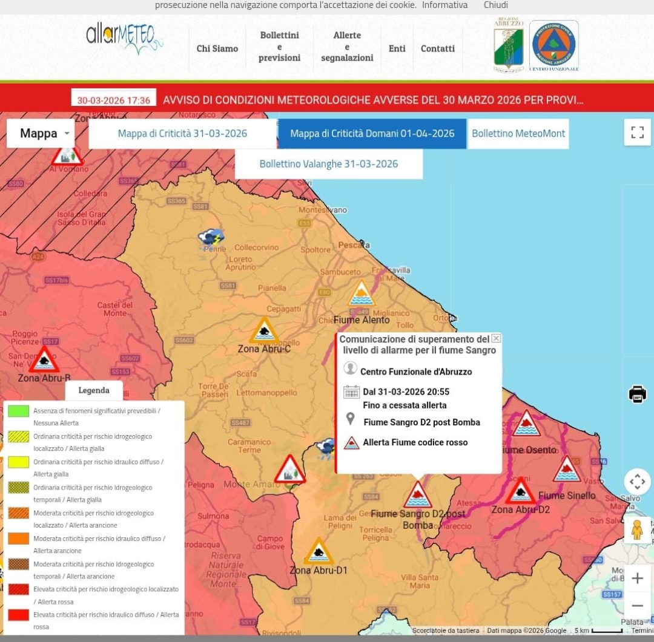Expand the Bollettini e previsioni menu
The width and height of the screenshot is (654, 642).
pos(279,47)
